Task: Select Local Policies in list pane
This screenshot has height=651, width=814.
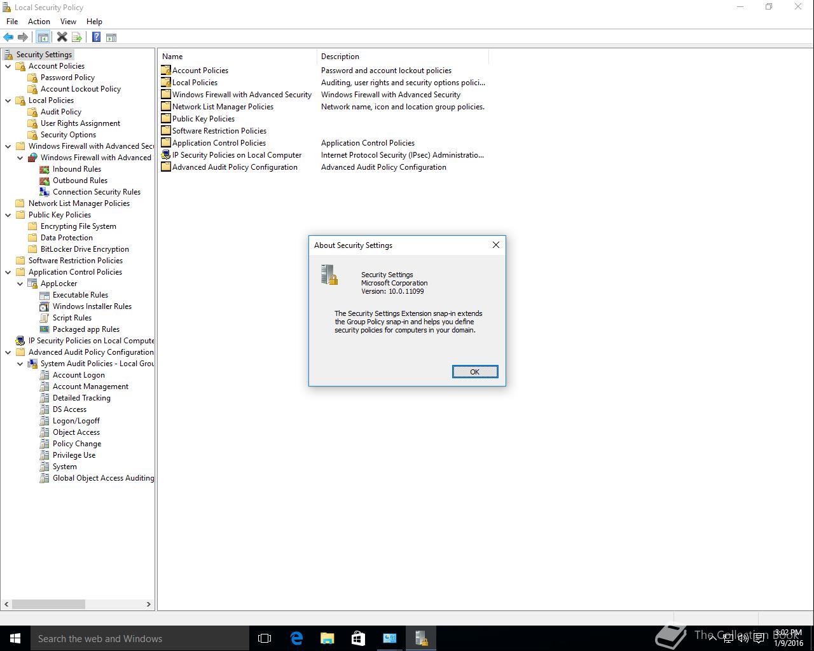Action: point(195,83)
